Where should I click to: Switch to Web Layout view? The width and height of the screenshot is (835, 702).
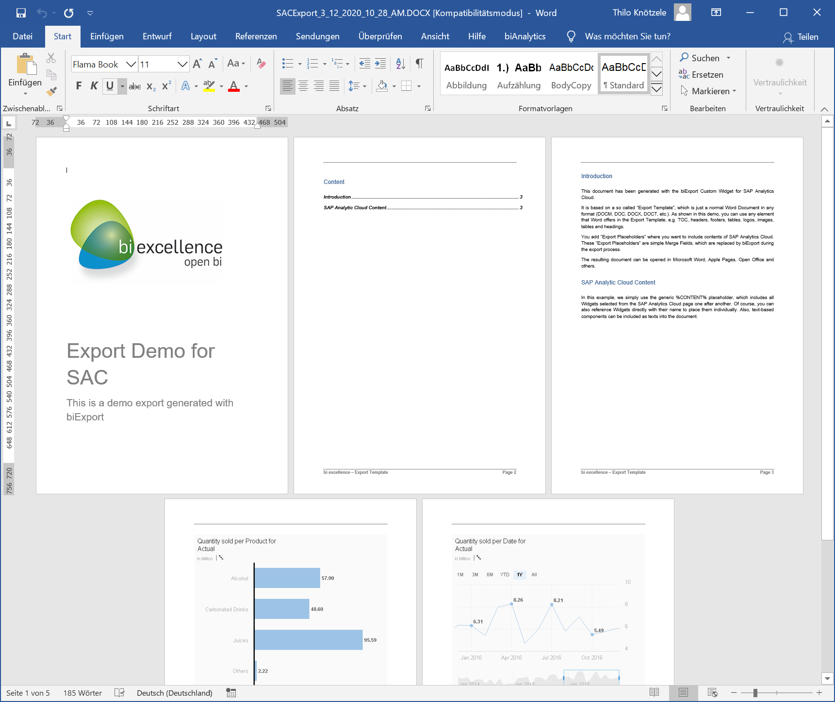point(712,693)
